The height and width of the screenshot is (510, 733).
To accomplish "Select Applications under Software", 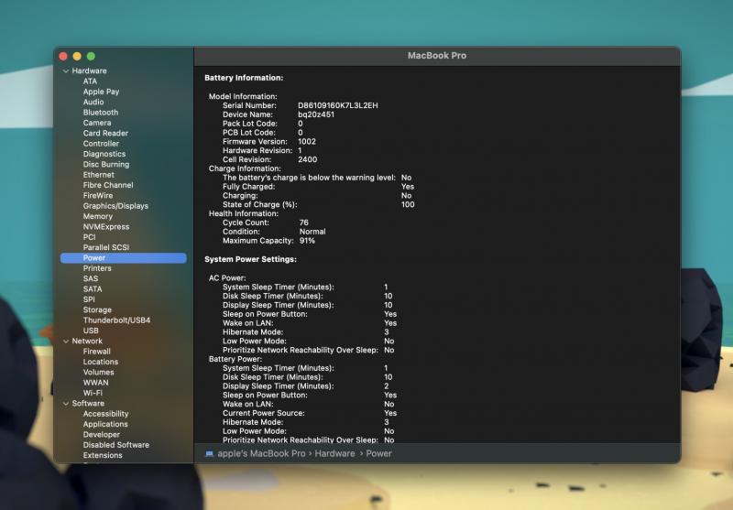I will click(105, 424).
